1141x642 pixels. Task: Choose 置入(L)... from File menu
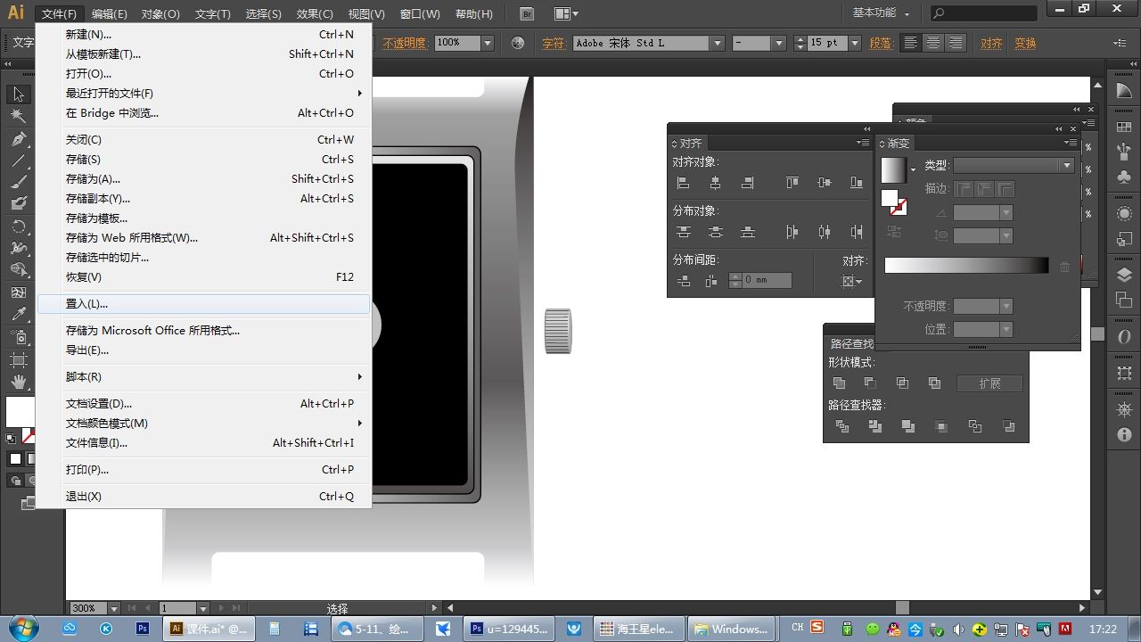click(x=203, y=304)
